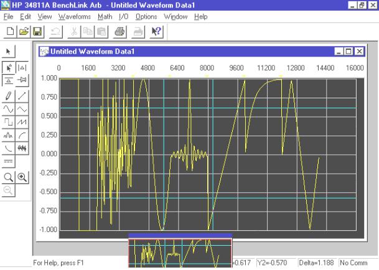Image resolution: width=379 pixels, height=270 pixels.
Task: Open the File menu
Action: [x=9, y=17]
